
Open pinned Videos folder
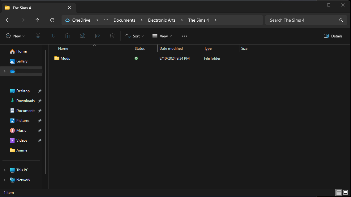point(19,140)
